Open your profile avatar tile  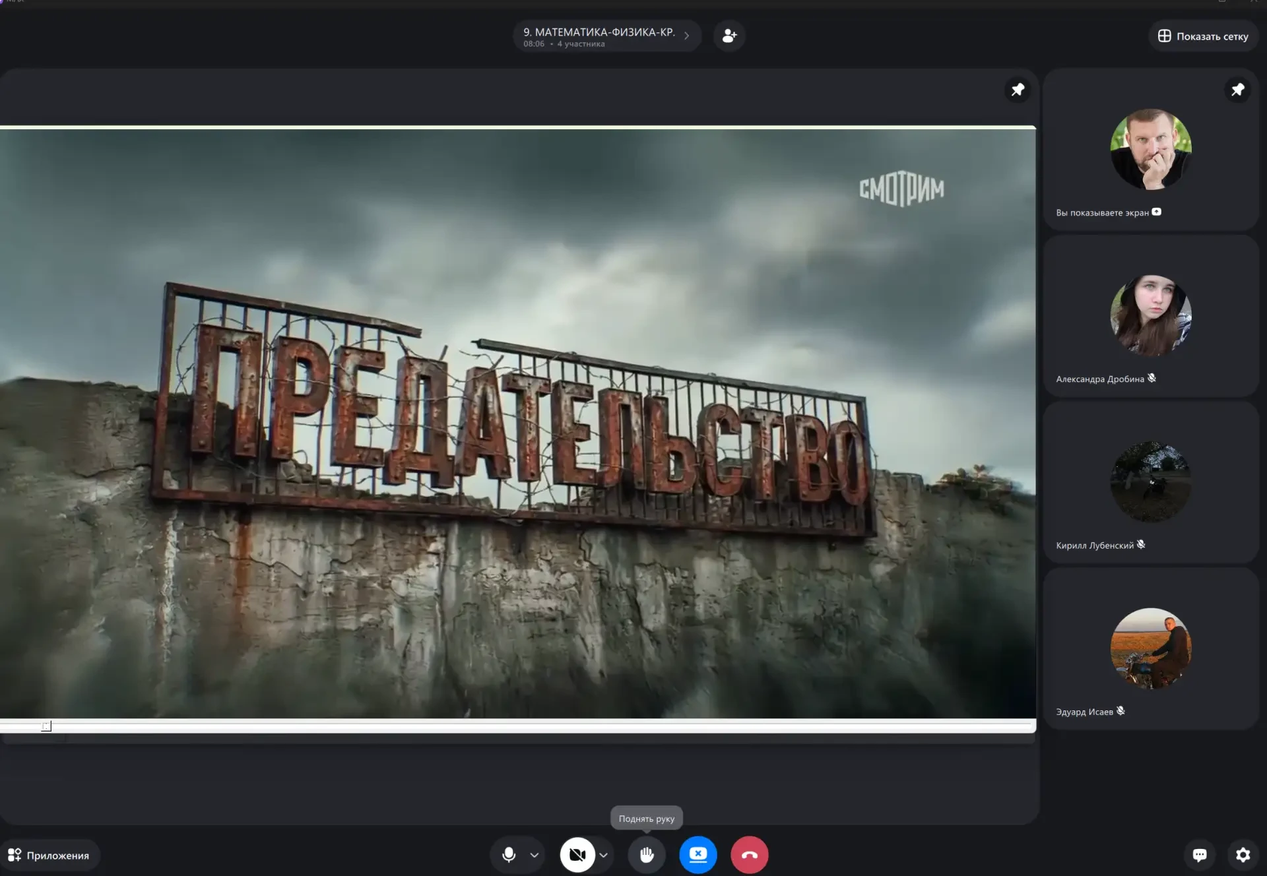click(x=1150, y=150)
